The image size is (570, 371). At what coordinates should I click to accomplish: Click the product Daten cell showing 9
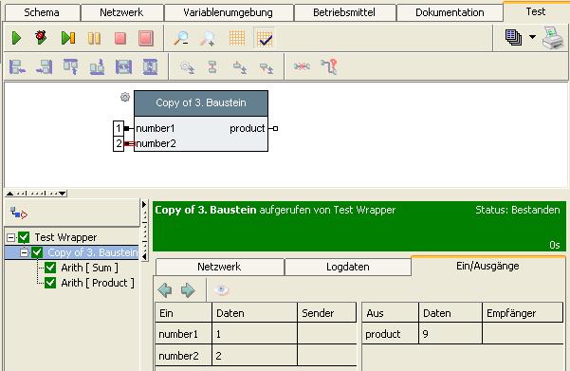coord(450,334)
